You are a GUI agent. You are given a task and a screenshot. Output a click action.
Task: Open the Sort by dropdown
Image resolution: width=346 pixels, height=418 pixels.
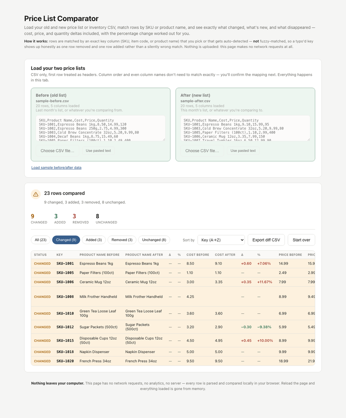click(x=221, y=240)
